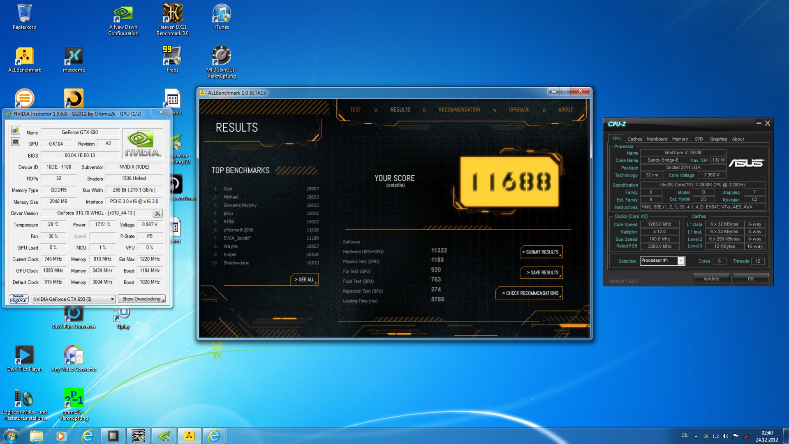Click the Action Center flag tray icon
This screenshot has height=444, width=789.
(x=736, y=436)
